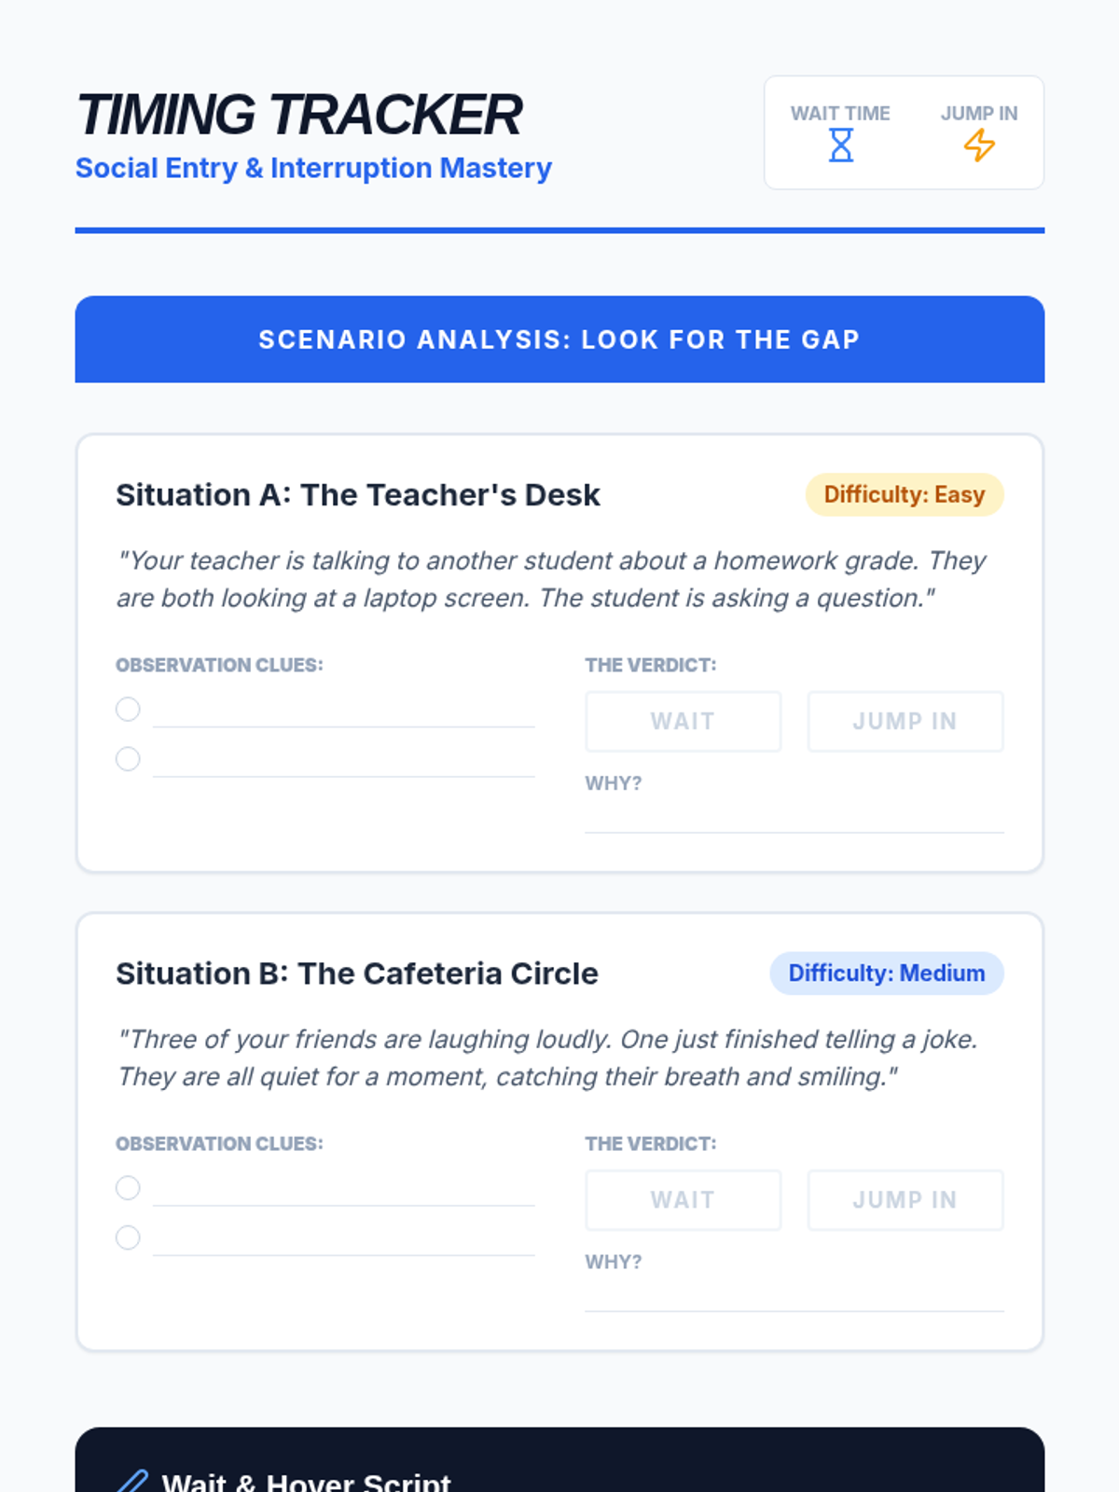Choose JUMP IN verdict for The Cafeteria Circle
This screenshot has height=1492, width=1119.
905,1200
